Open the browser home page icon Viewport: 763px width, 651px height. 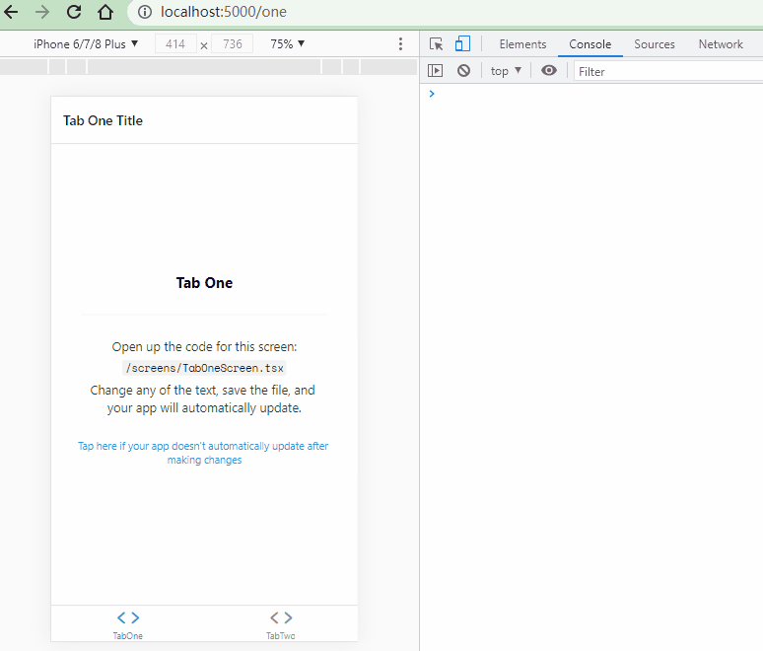[x=105, y=12]
